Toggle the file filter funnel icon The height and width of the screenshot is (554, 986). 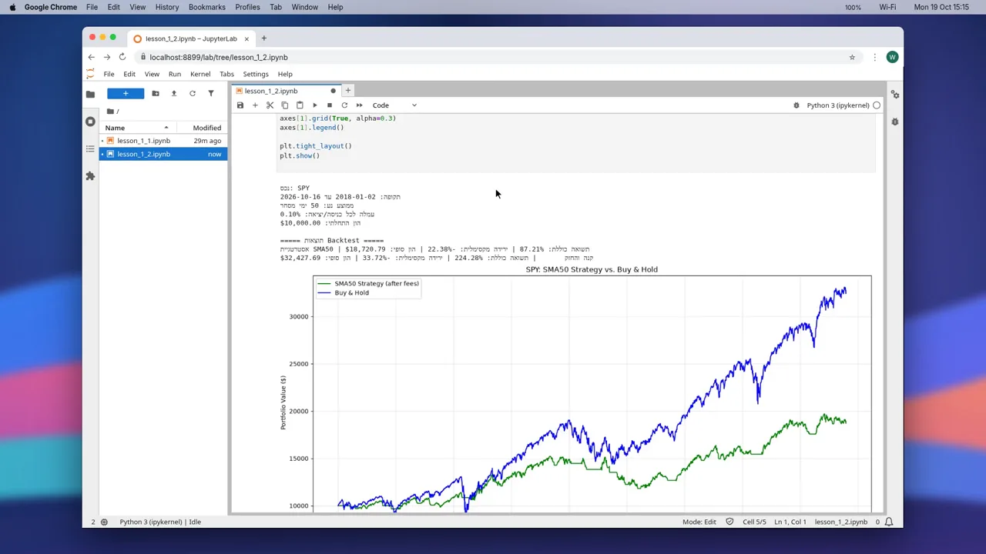211,94
